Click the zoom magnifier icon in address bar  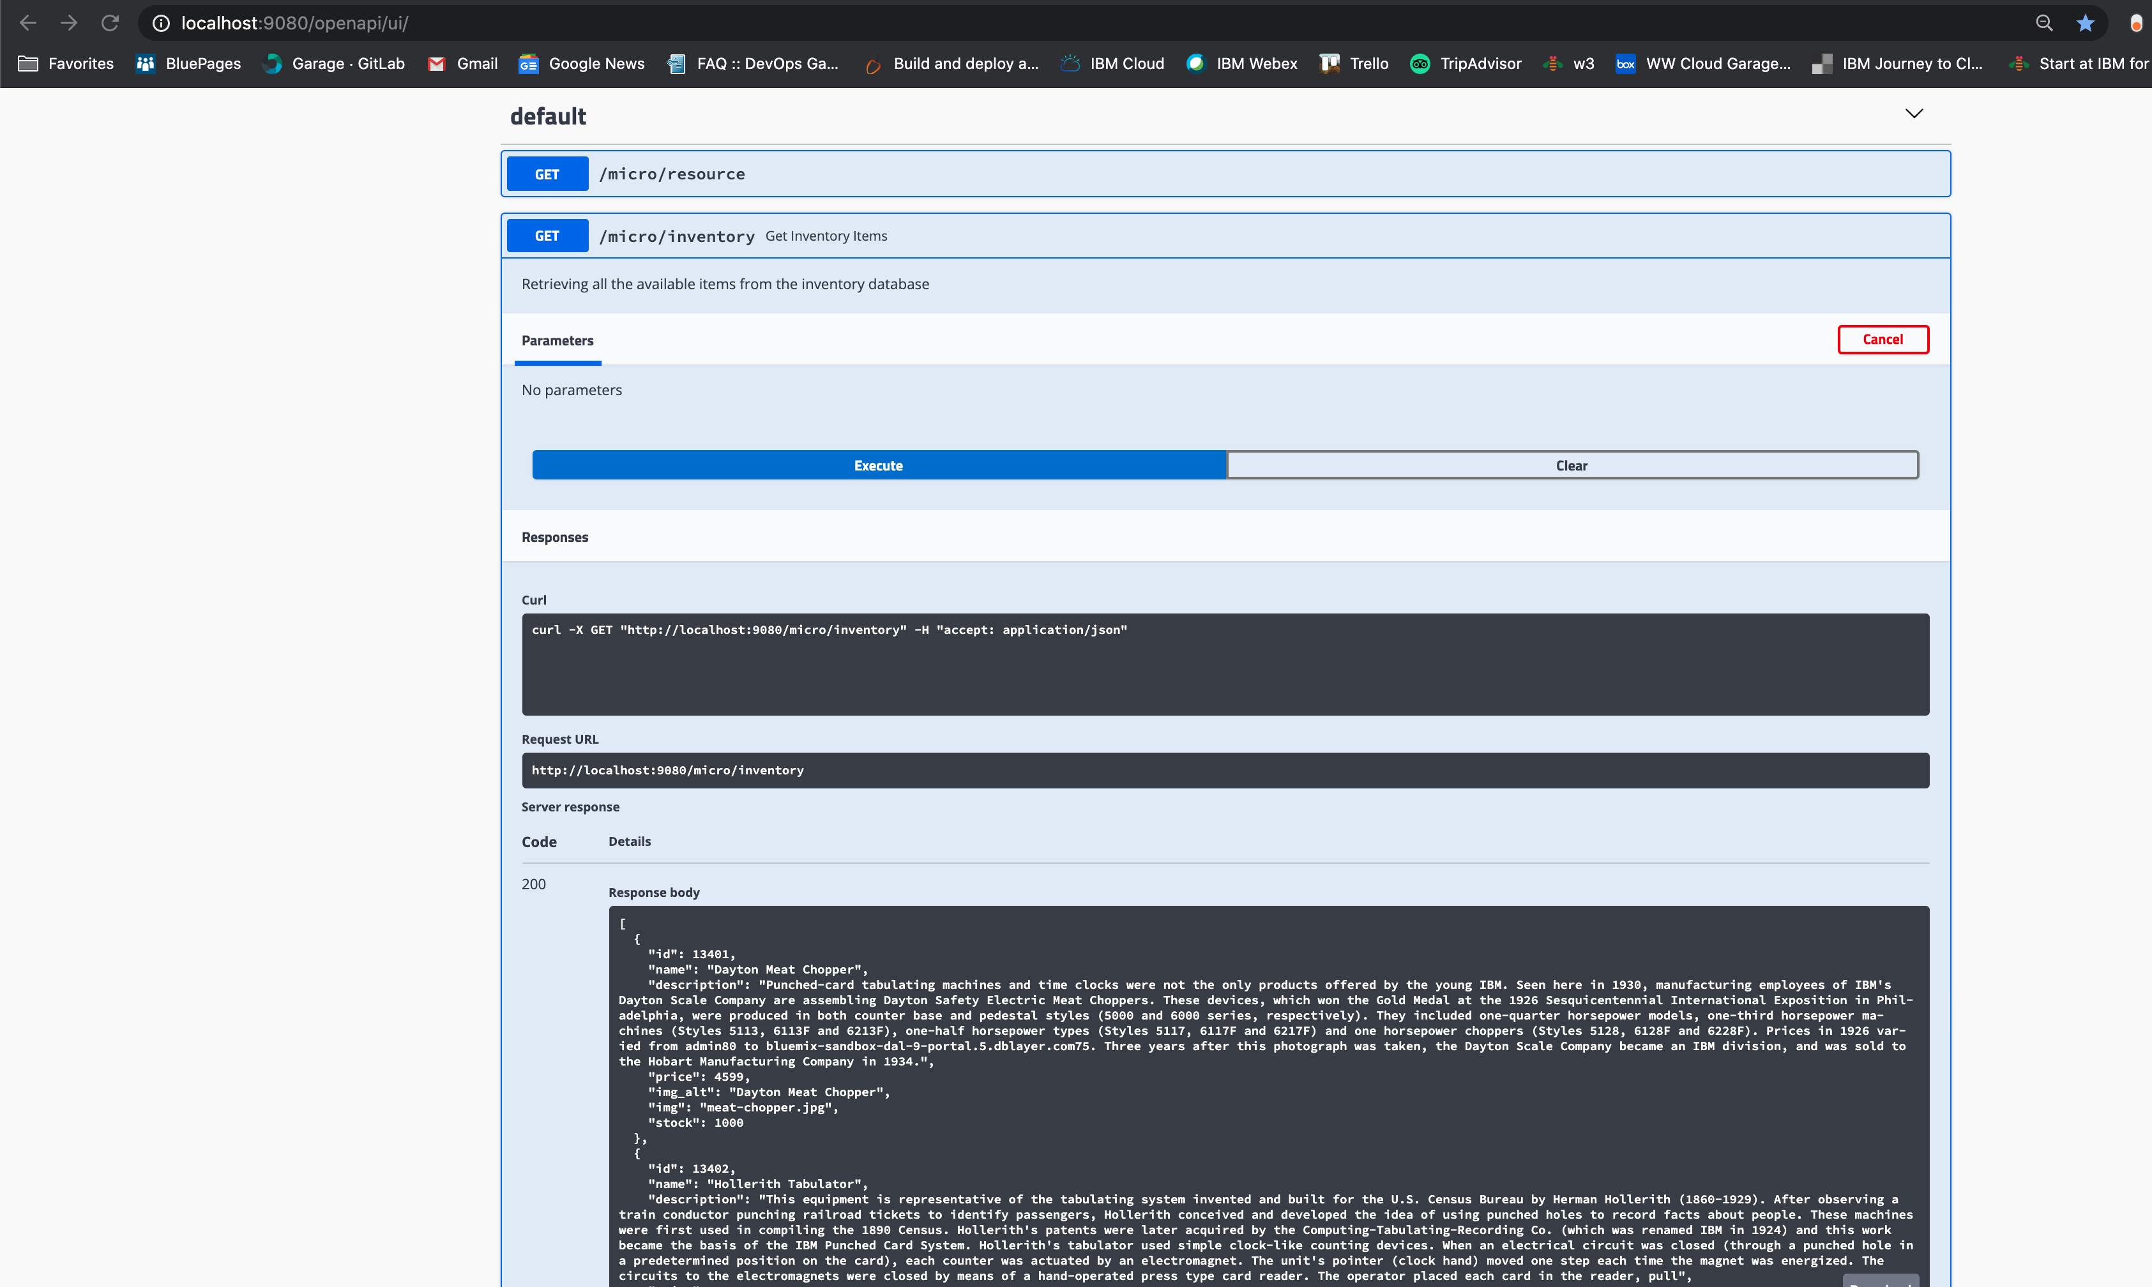coord(2045,24)
